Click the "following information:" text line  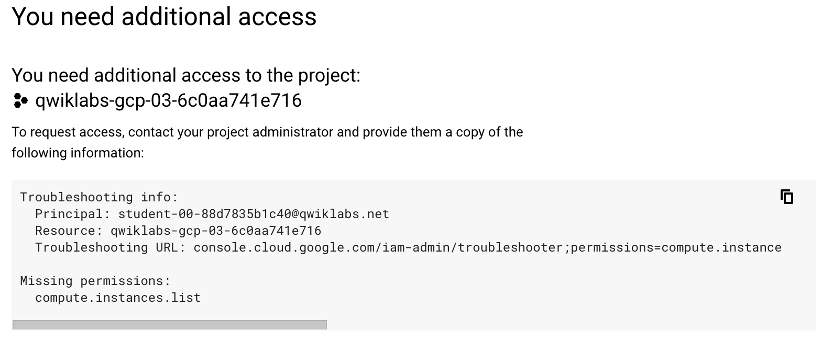[x=78, y=153]
